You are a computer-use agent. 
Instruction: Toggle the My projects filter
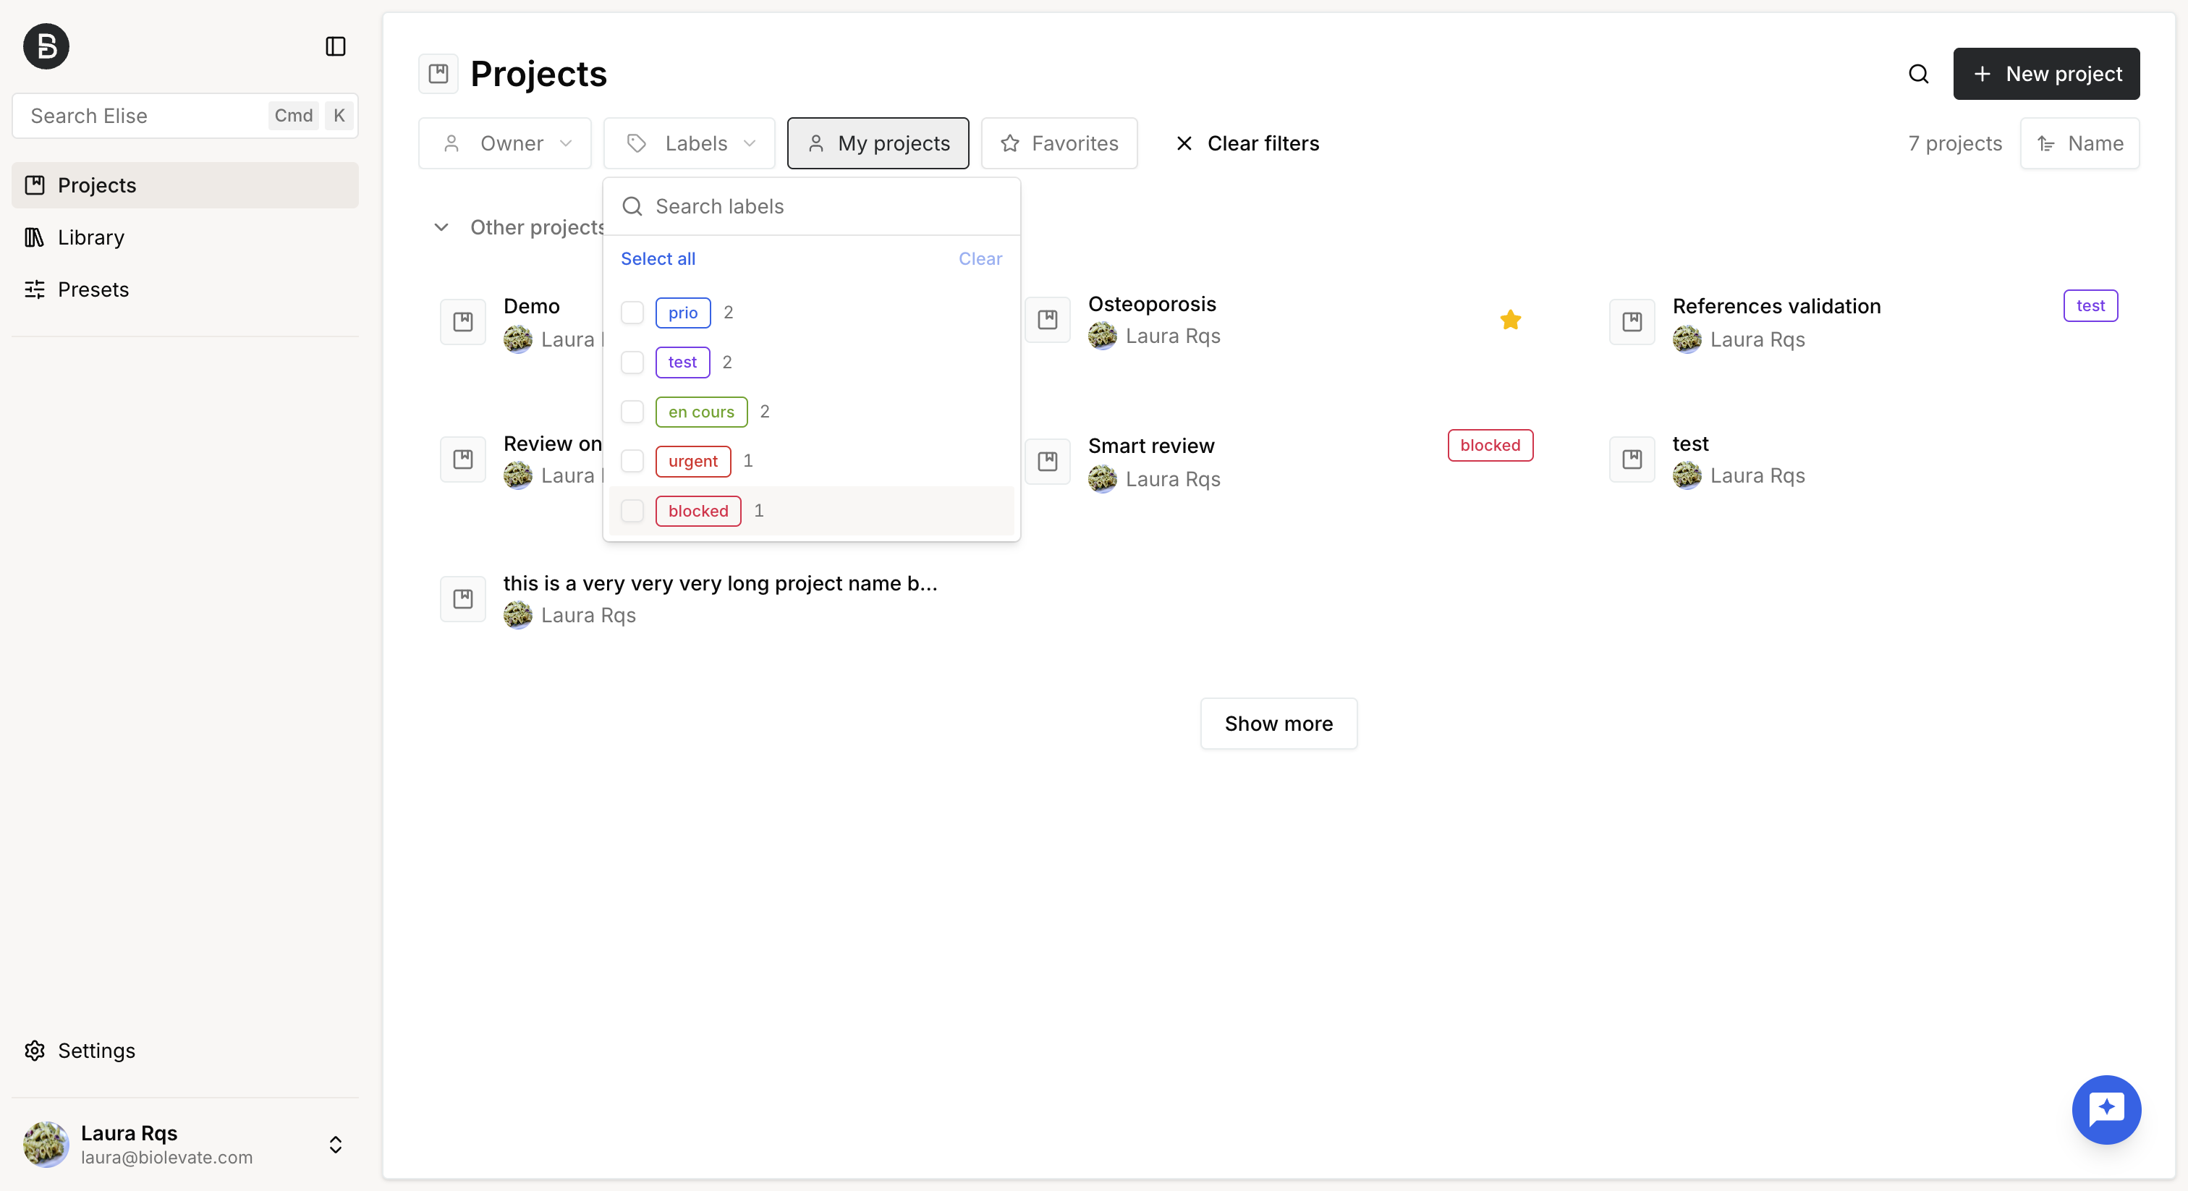[878, 143]
